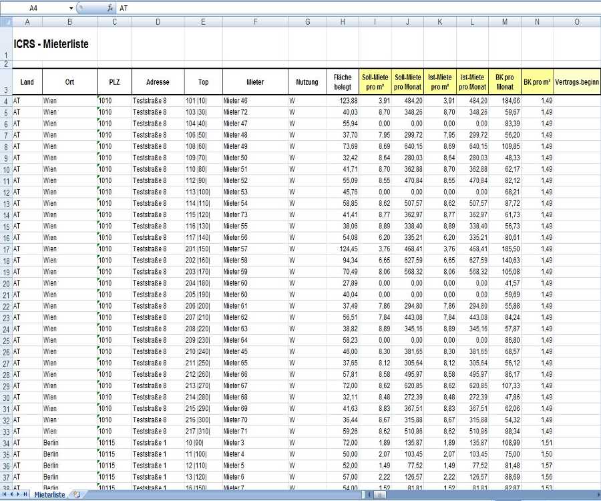Select the Mieterliste sheet tab
Viewport: 601px width, 501px height.
tap(50, 494)
